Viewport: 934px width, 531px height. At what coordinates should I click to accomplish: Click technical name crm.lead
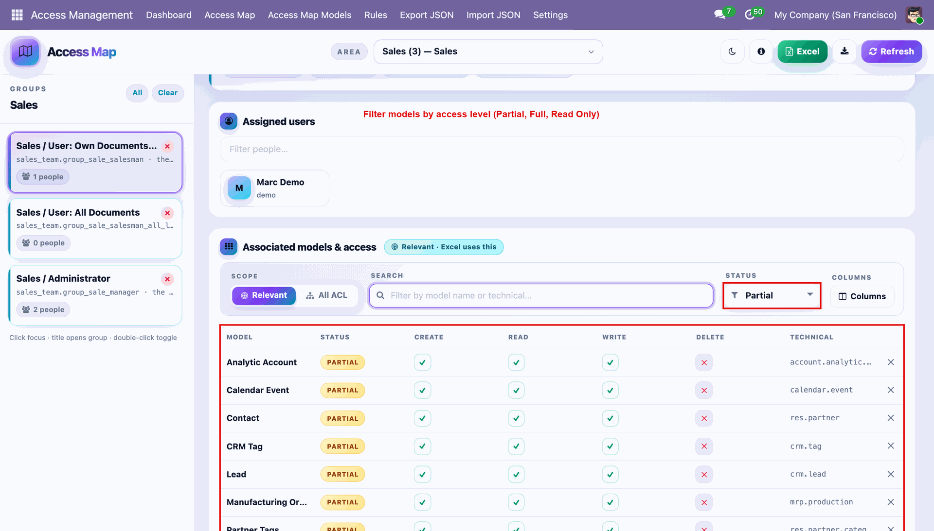808,474
